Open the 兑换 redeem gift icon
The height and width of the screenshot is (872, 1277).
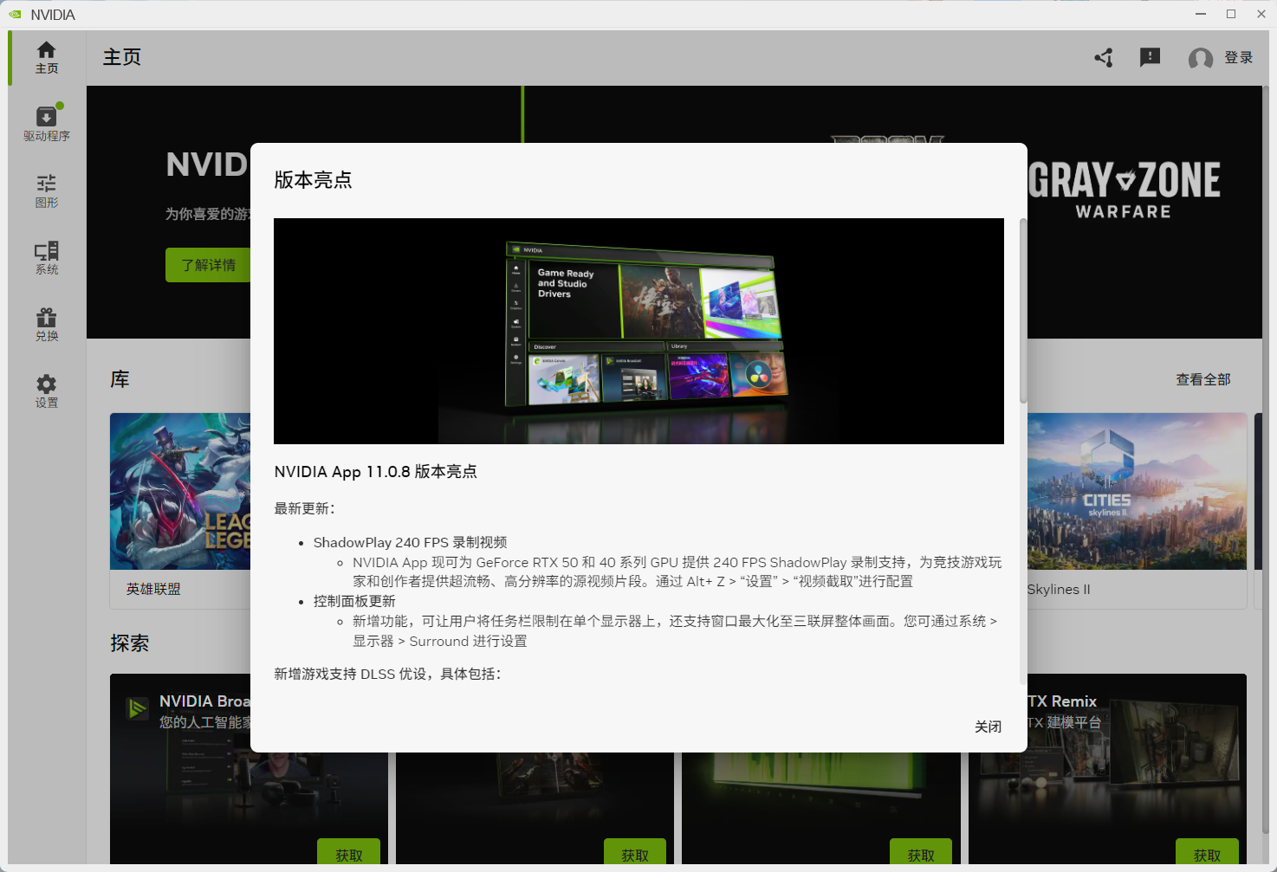point(47,325)
